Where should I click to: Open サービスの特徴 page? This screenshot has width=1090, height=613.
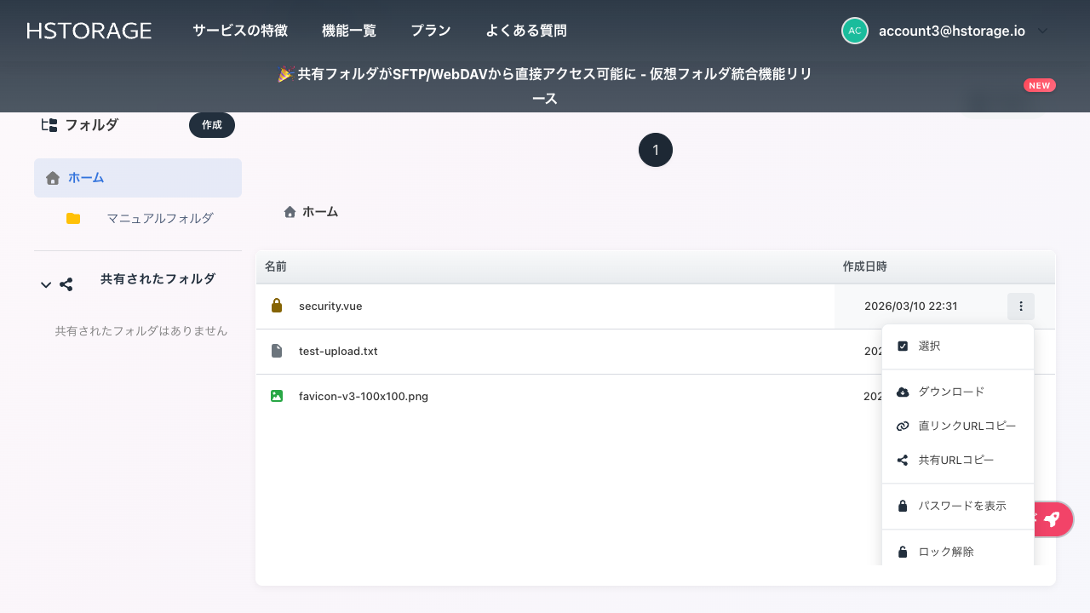240,31
